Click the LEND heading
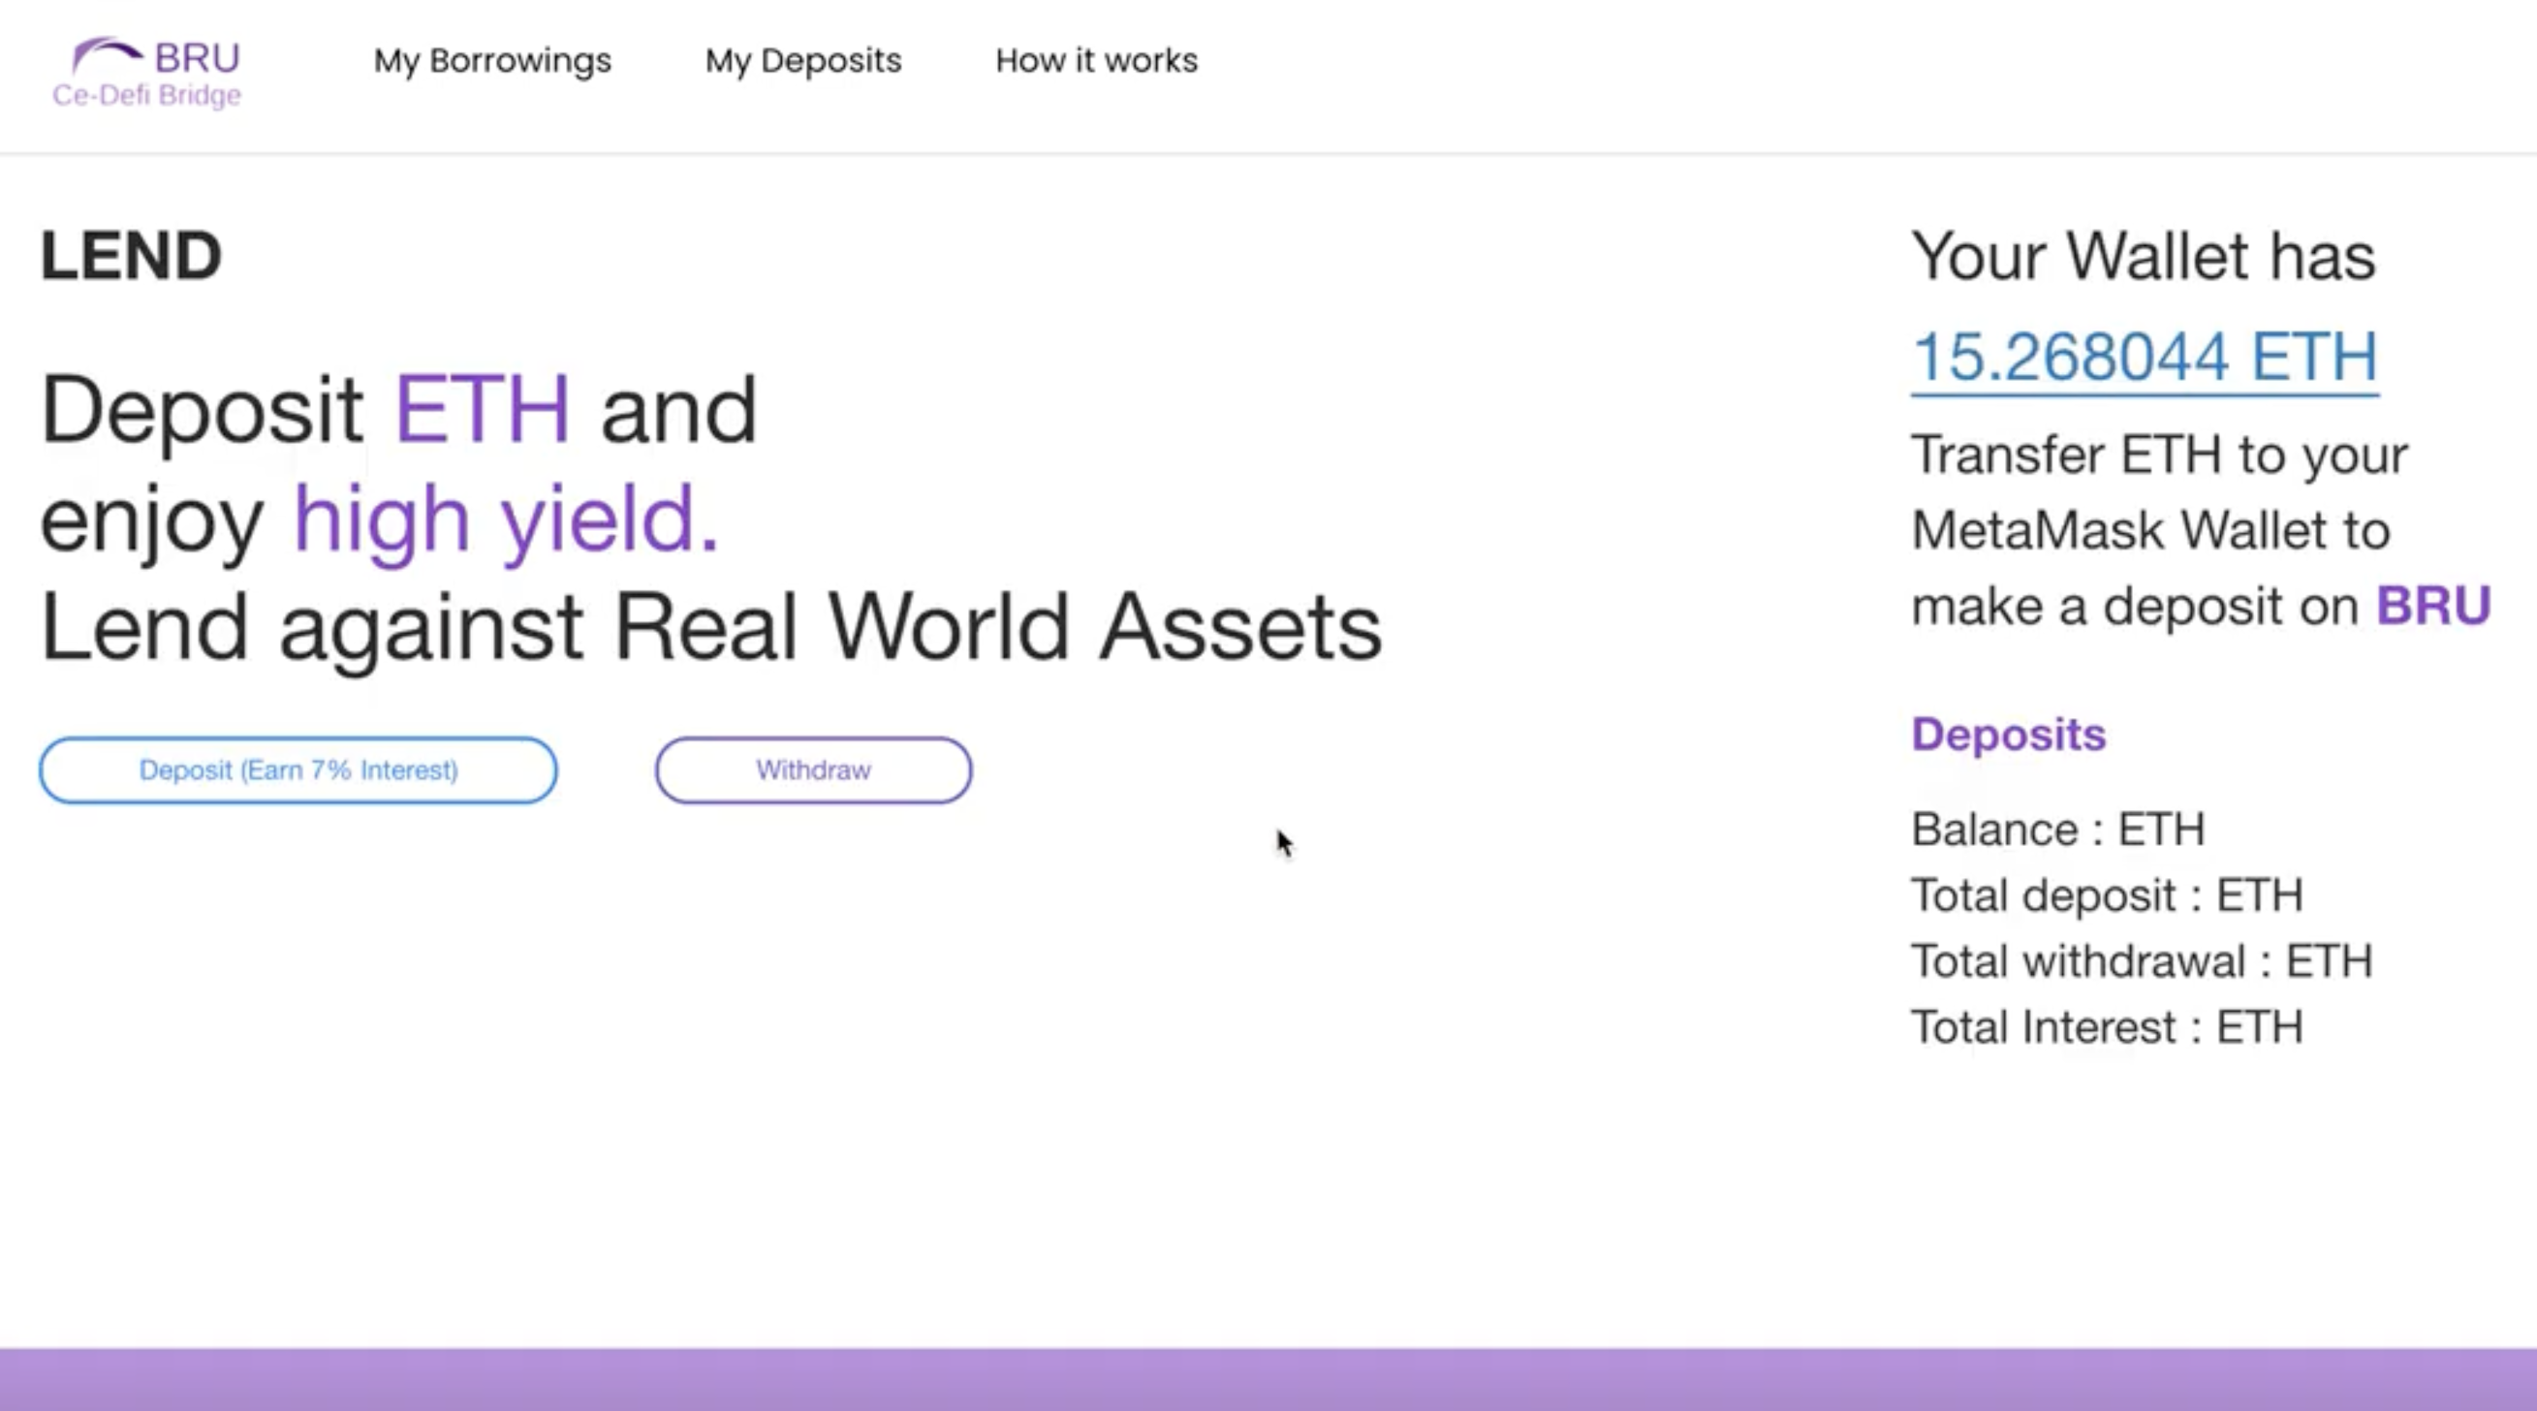Viewport: 2537px width, 1411px height. point(131,256)
